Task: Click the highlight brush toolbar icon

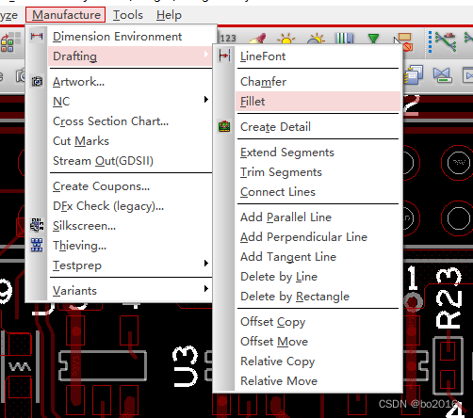Action: coord(257,39)
